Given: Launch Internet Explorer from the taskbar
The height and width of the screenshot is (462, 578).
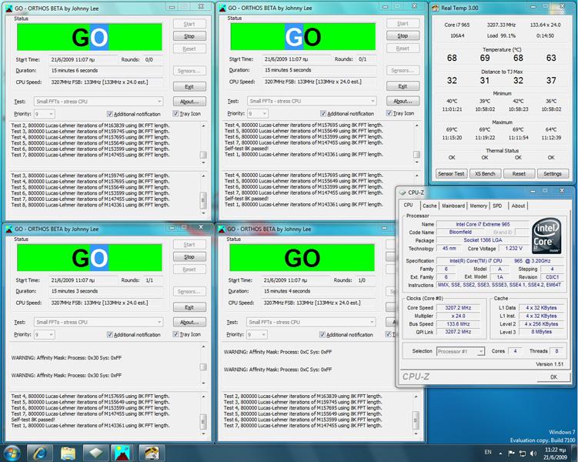Looking at the screenshot, I should pos(40,454).
